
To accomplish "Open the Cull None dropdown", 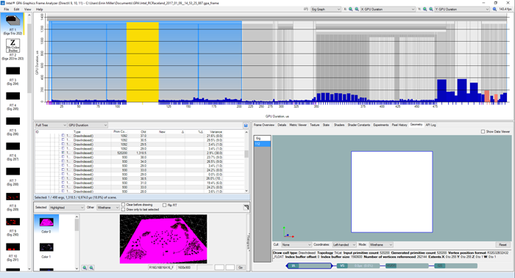I will (296, 244).
